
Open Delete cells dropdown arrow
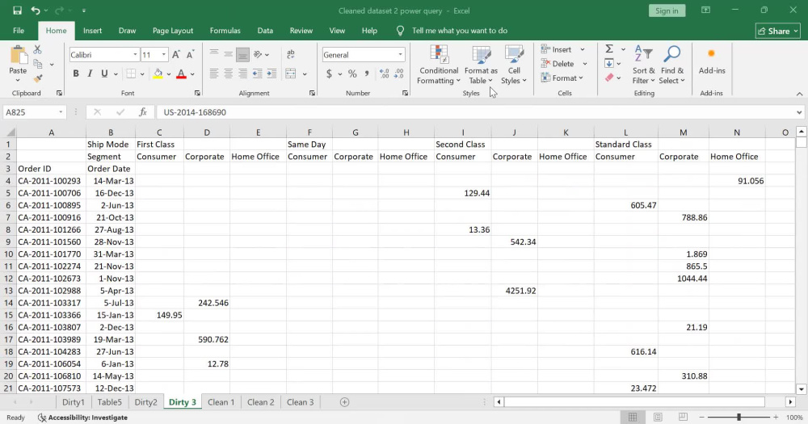point(585,64)
